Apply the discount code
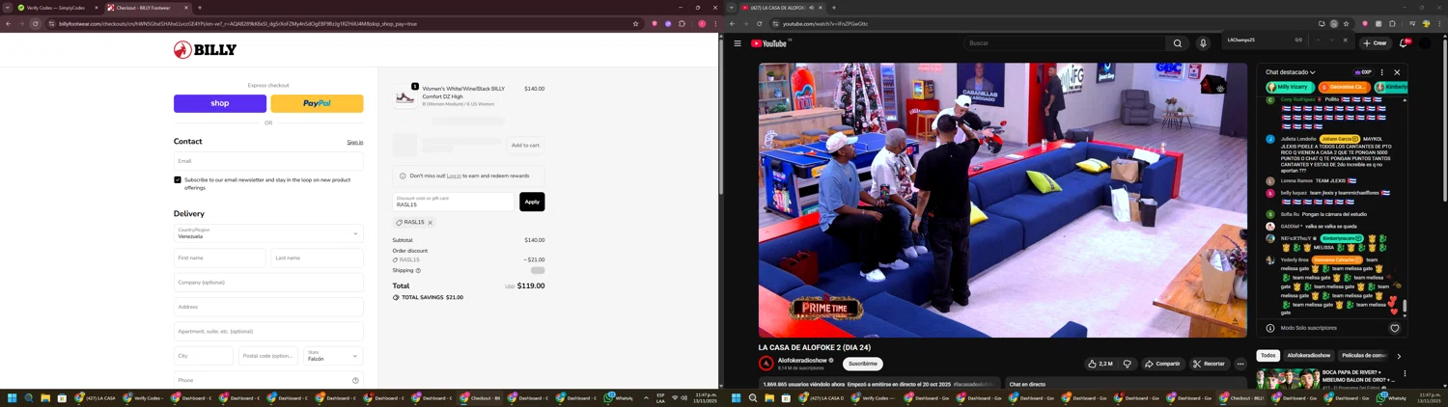The height and width of the screenshot is (407, 1448). click(x=532, y=202)
